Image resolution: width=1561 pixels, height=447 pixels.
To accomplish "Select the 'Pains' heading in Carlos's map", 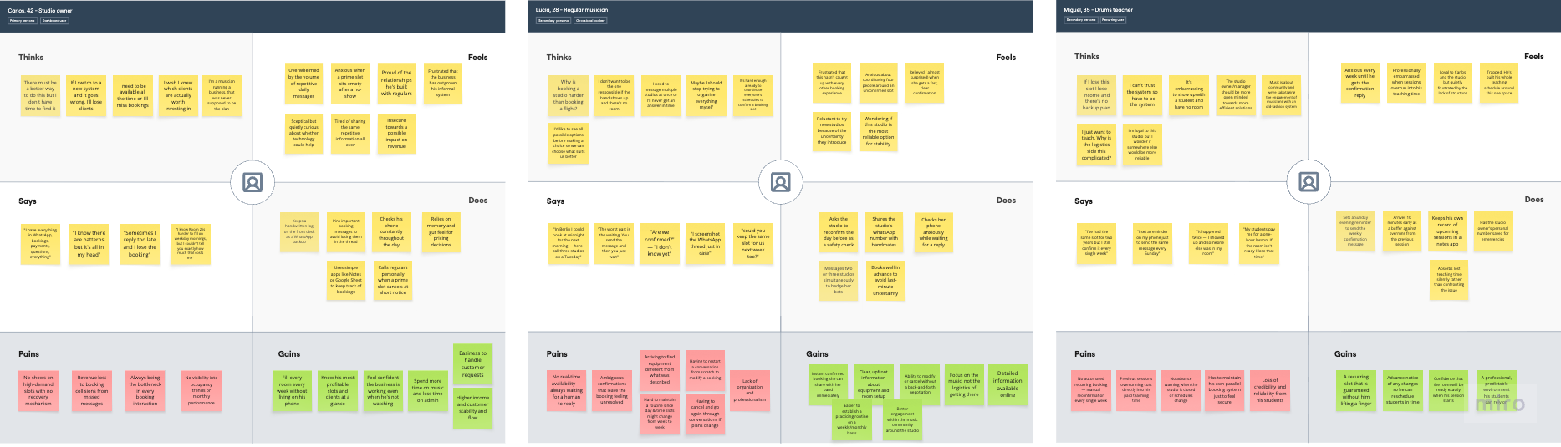I will tap(28, 354).
